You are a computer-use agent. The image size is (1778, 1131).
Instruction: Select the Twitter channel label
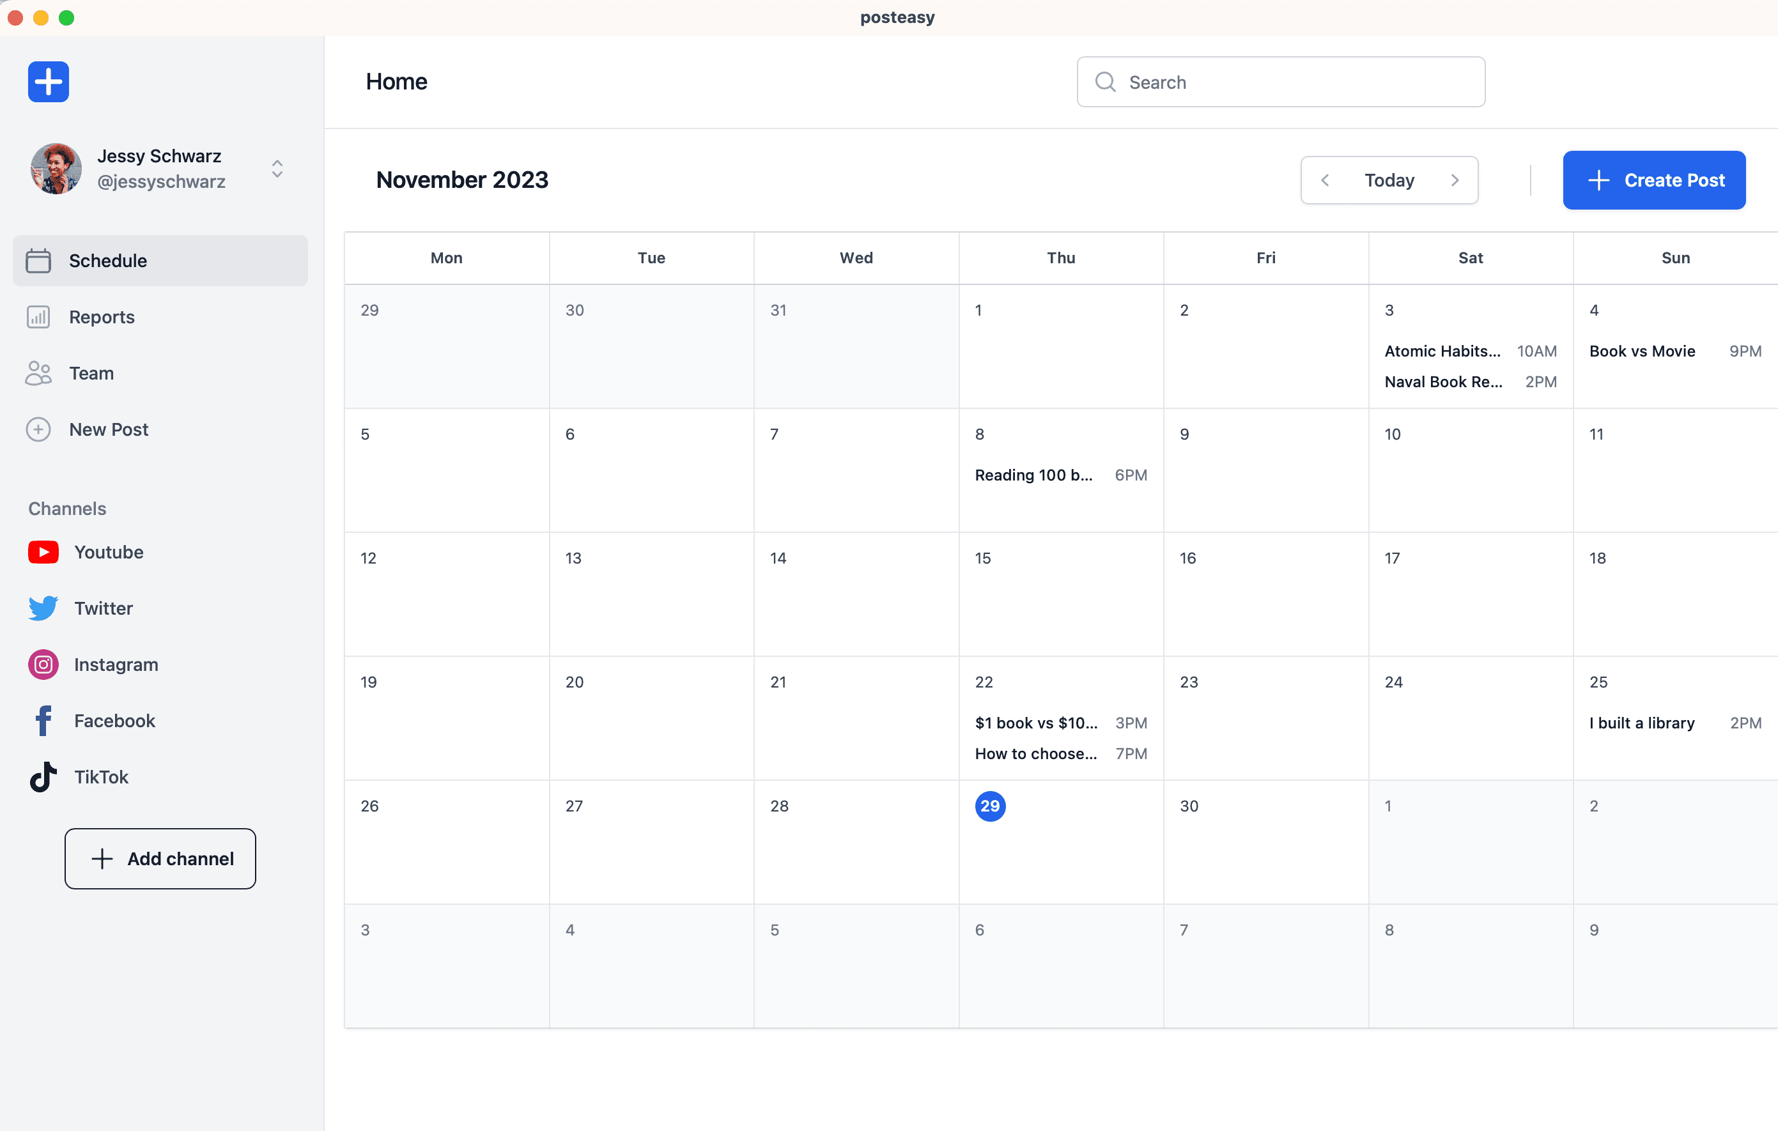pyautogui.click(x=104, y=608)
